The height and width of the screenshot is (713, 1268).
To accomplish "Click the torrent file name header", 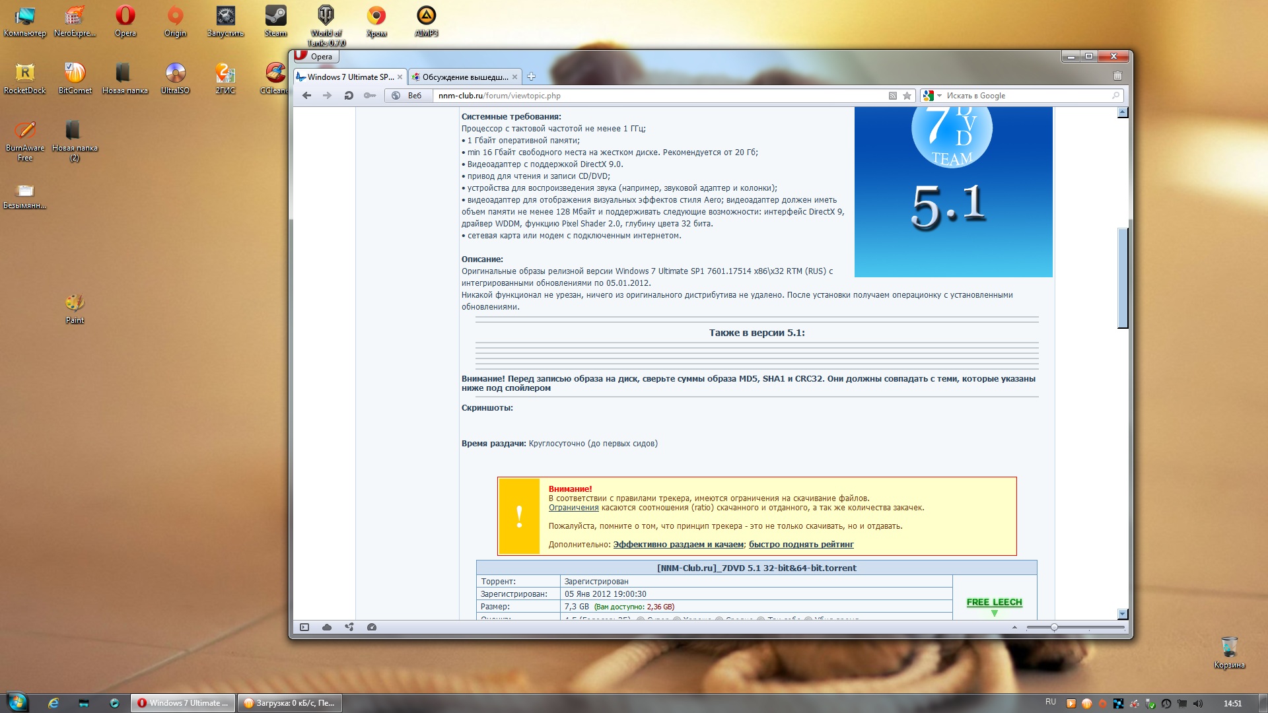I will click(756, 568).
